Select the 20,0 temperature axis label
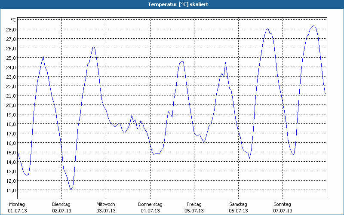Screen dimensions: 344x215 [x=11, y=105]
